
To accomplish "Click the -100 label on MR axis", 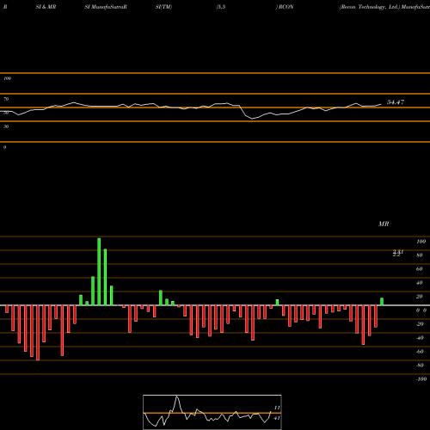I will click(421, 379).
